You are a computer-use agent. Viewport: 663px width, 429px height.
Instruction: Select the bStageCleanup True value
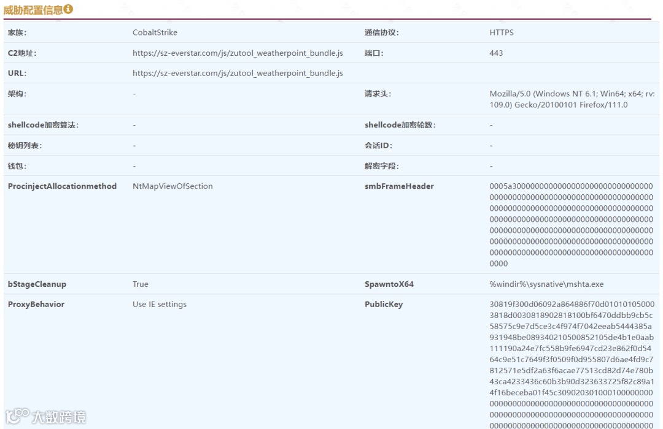pos(141,284)
